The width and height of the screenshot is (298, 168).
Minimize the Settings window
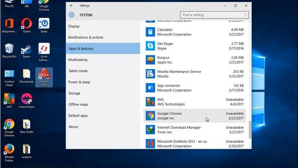tap(225, 6)
